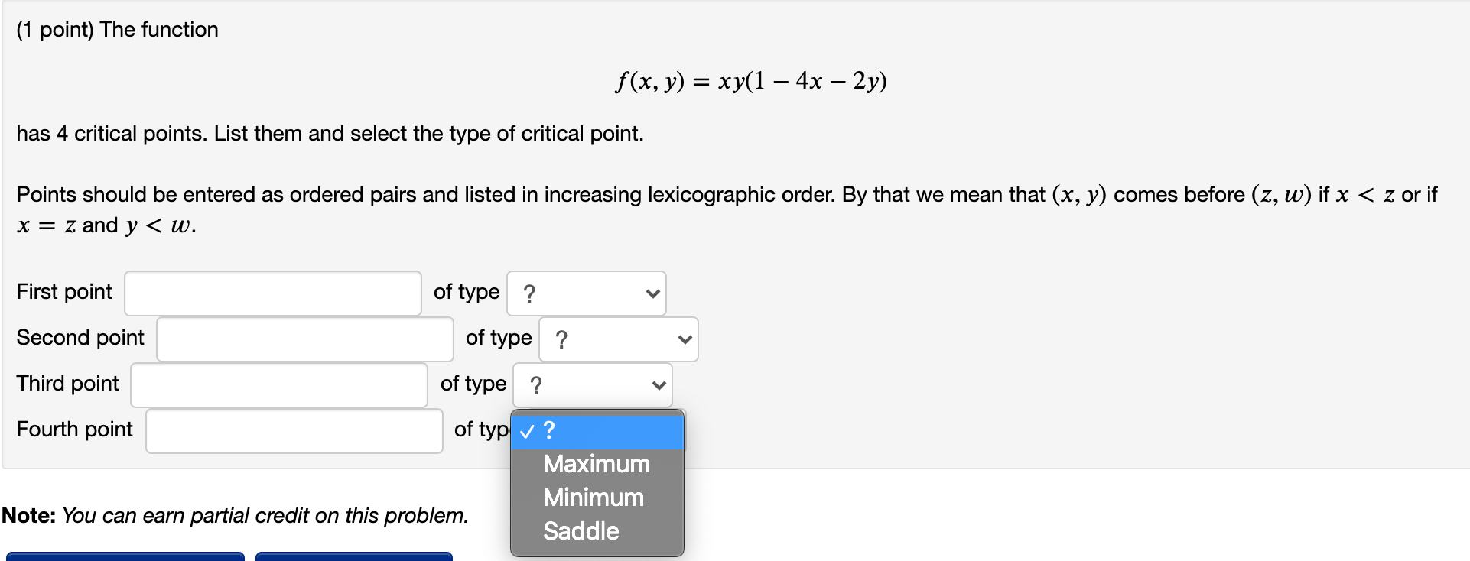Image resolution: width=1470 pixels, height=561 pixels.
Task: Click the left blue button at the bottom
Action: pyautogui.click(x=127, y=557)
